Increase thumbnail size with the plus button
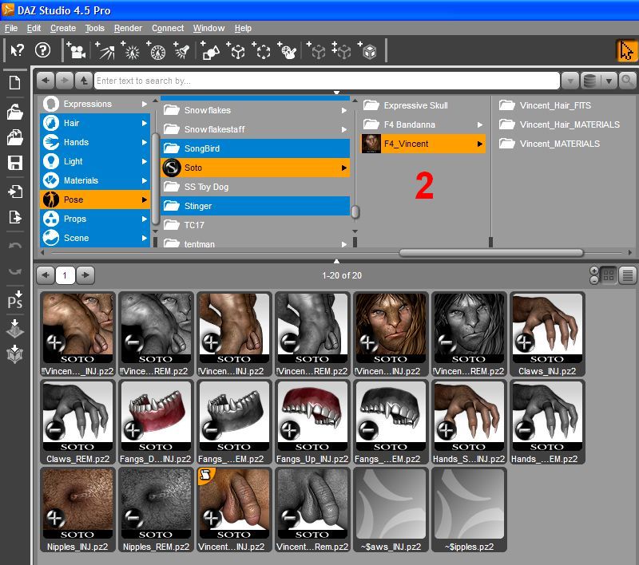The image size is (639, 565). (594, 271)
